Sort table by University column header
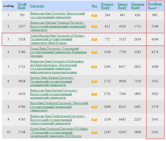The height and width of the screenshot is (141, 166). (x=37, y=6)
